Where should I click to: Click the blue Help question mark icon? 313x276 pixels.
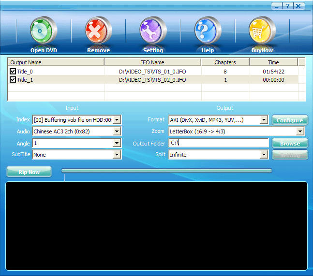[208, 31]
